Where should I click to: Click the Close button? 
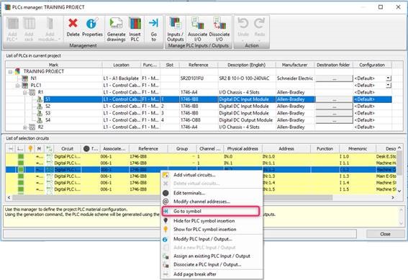385,234
